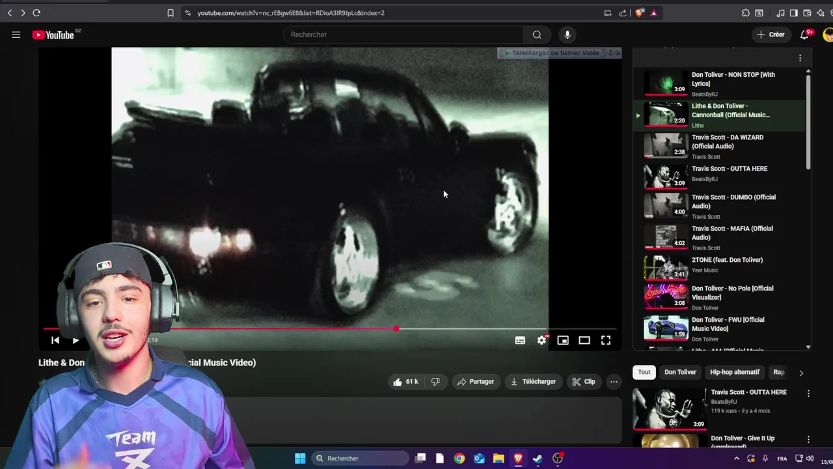The image size is (833, 469).
Task: Click the playlist panel scrollbar
Action: pyautogui.click(x=808, y=122)
